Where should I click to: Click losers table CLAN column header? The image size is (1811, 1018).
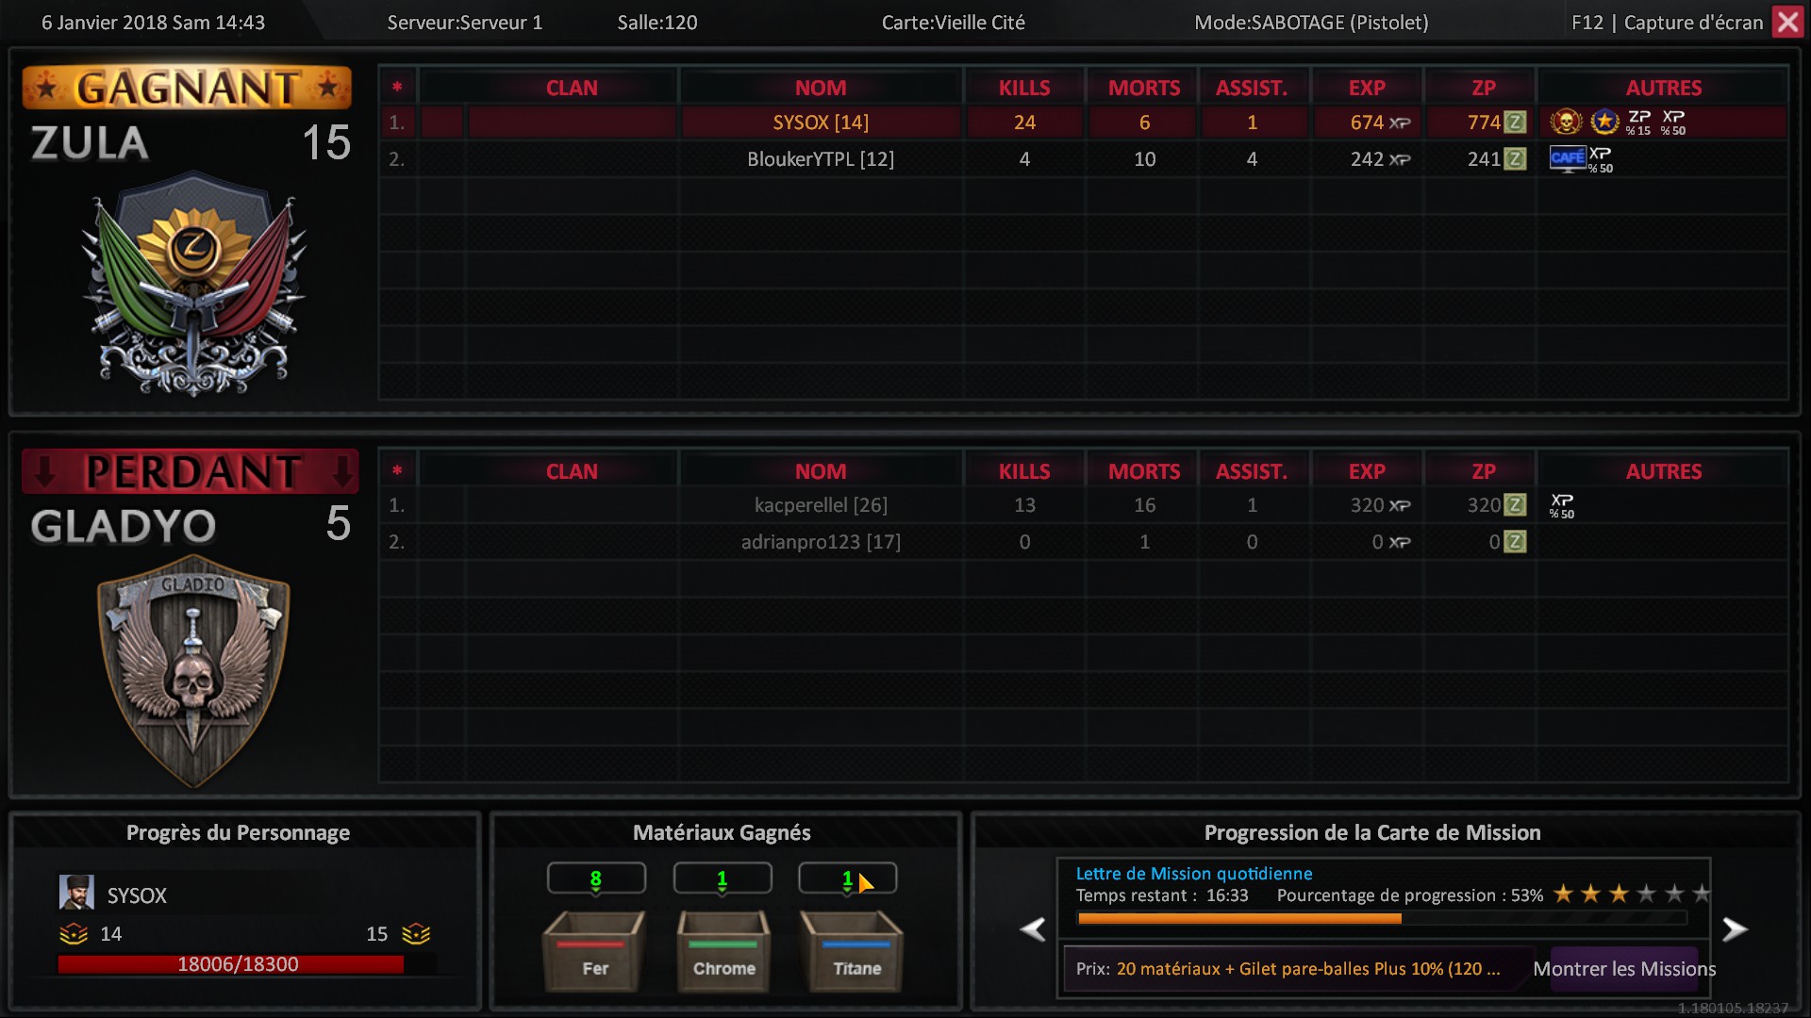tap(572, 471)
